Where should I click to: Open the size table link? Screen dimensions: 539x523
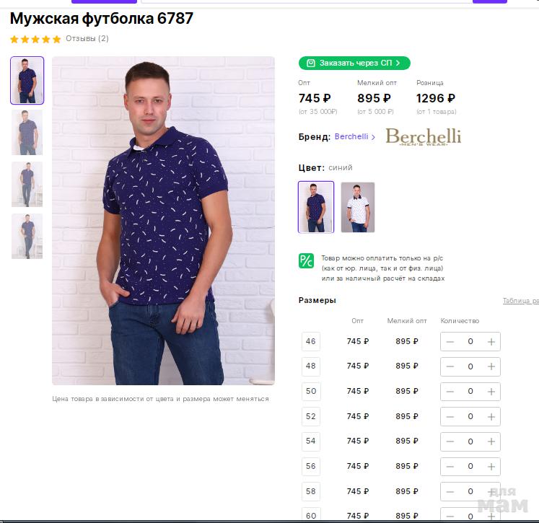[520, 302]
